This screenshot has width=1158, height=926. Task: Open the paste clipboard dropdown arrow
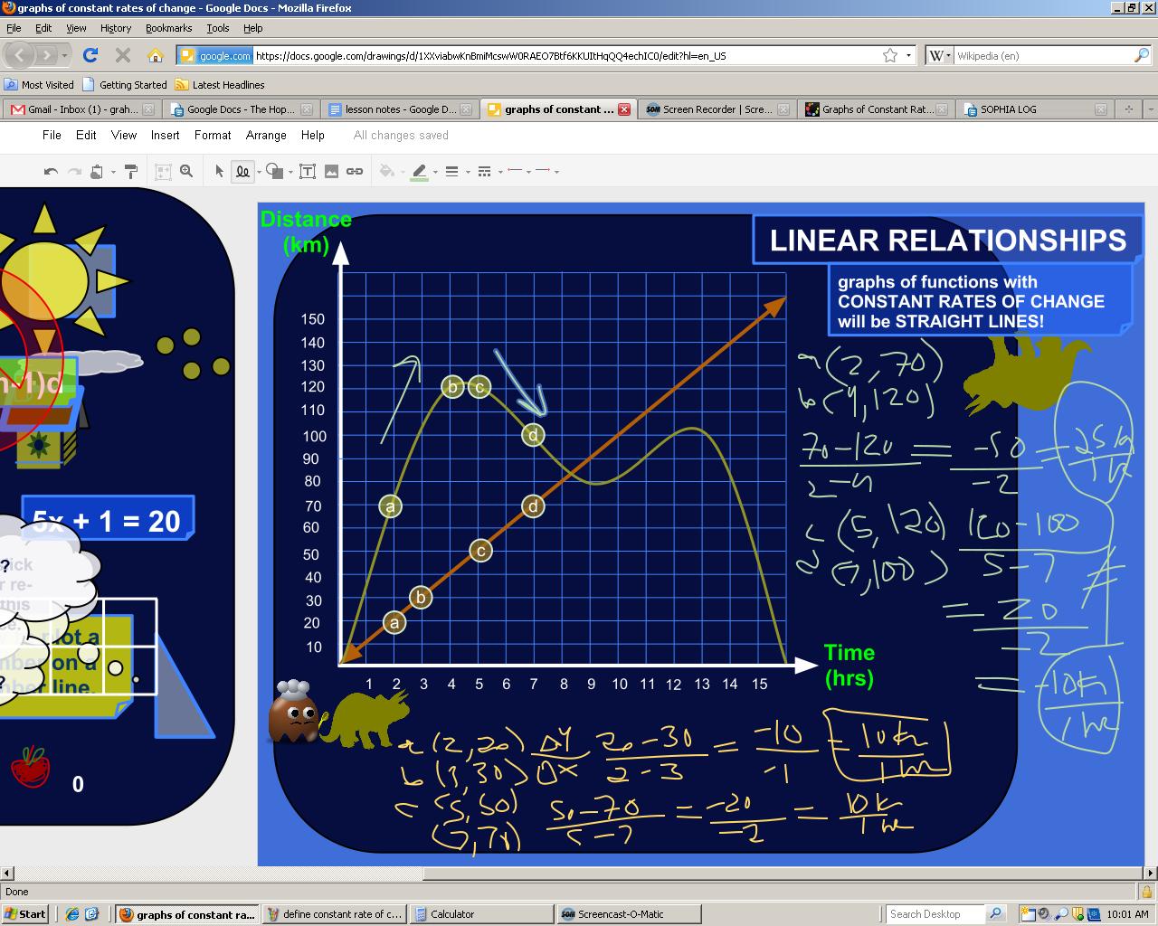tap(113, 172)
